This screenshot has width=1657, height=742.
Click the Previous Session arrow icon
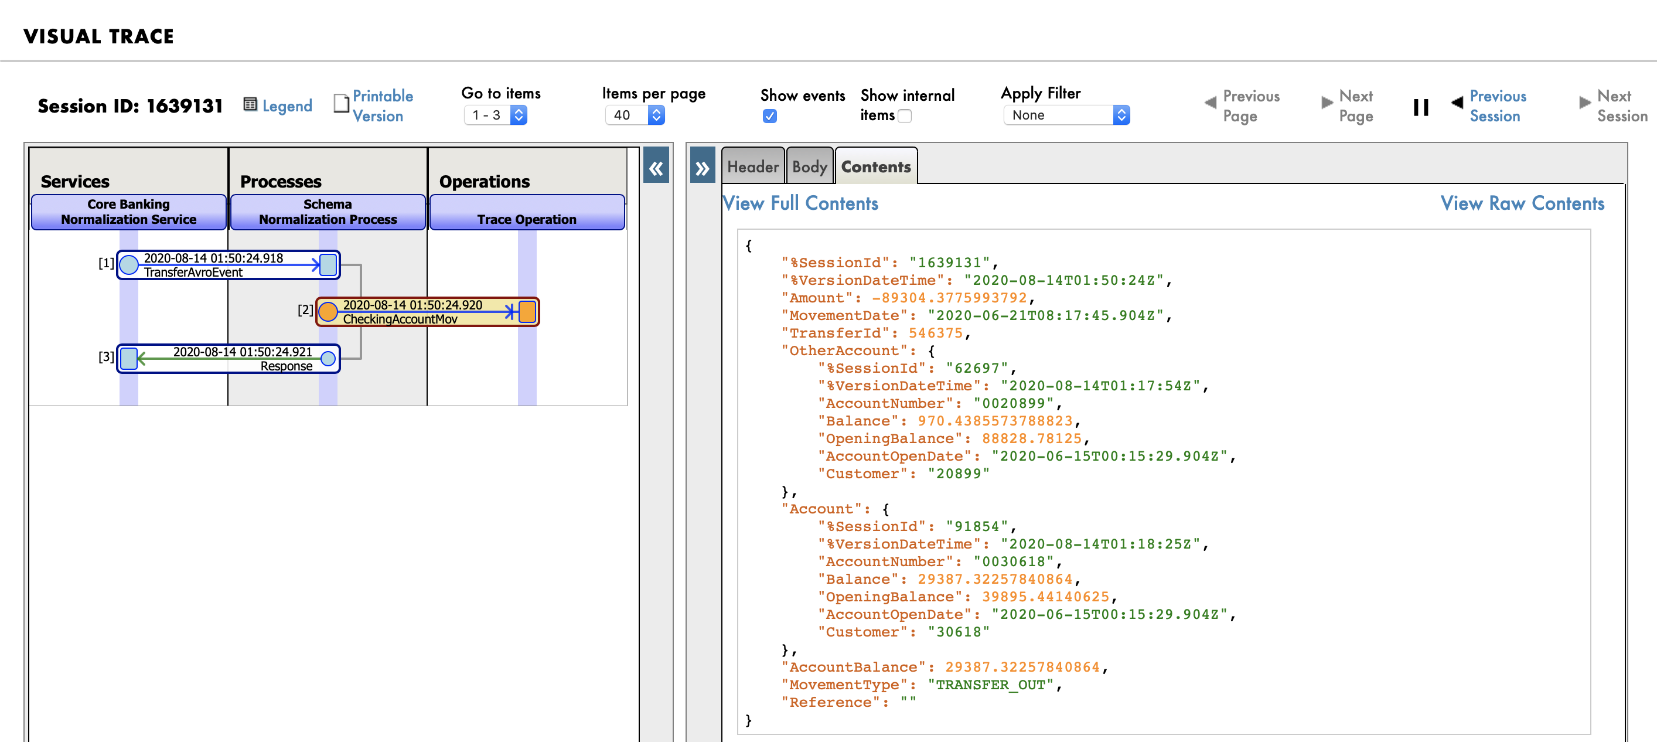pos(1457,103)
